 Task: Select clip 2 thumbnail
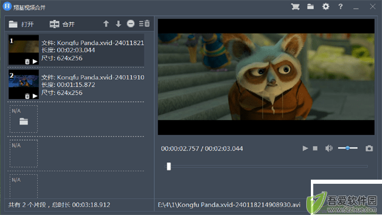click(24, 84)
